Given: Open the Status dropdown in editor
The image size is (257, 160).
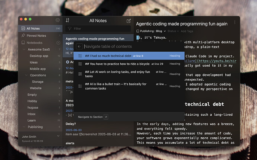Looking at the screenshot, I should [x=173, y=31].
